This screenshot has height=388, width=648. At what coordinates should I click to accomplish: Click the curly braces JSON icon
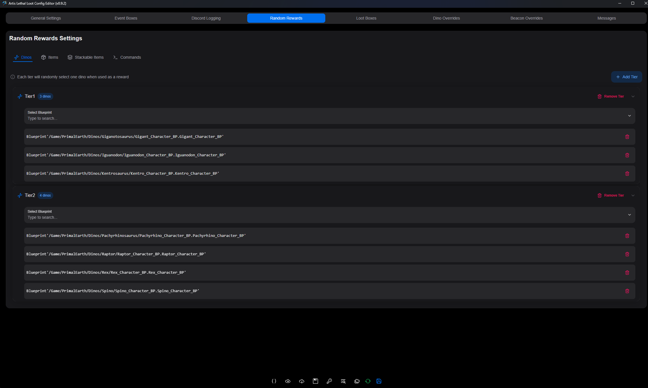pos(274,381)
